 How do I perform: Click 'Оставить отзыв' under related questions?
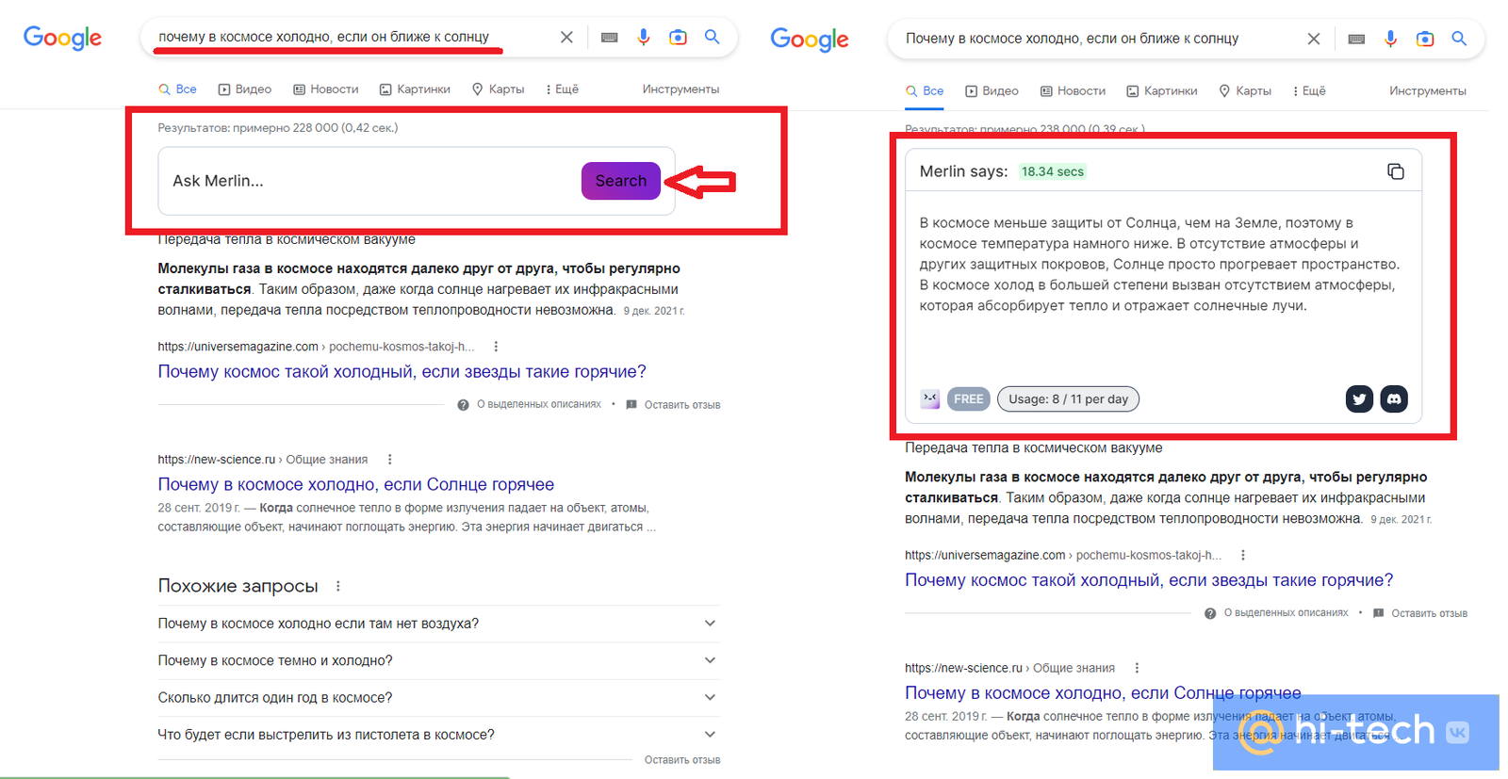(682, 760)
